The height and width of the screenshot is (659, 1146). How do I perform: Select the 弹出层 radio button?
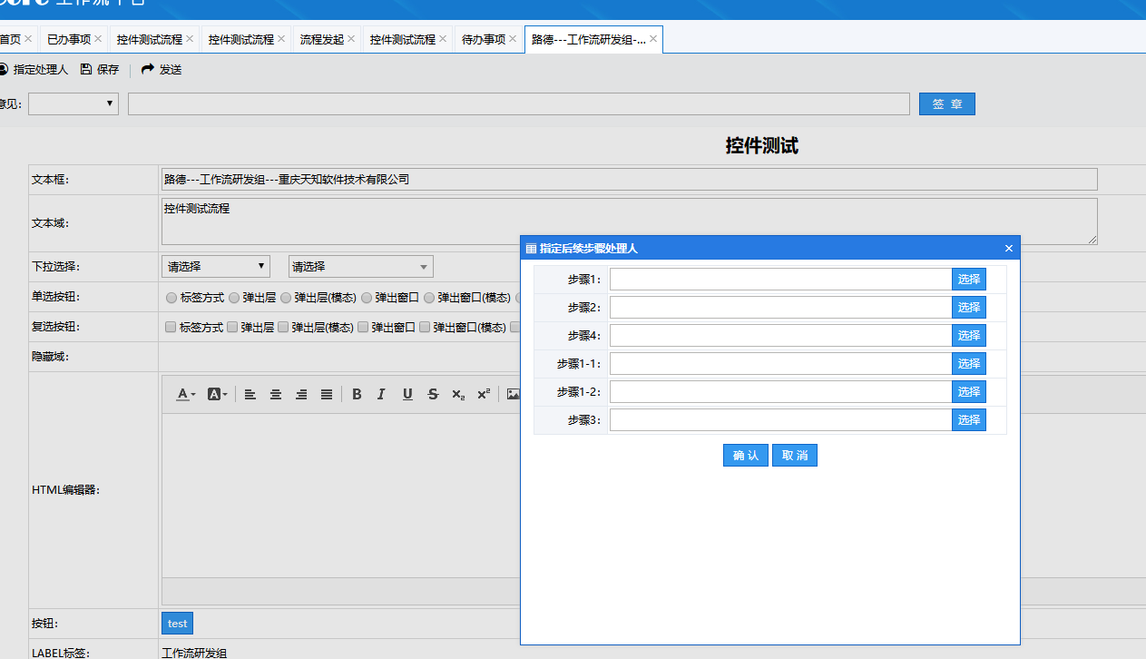[x=234, y=298]
